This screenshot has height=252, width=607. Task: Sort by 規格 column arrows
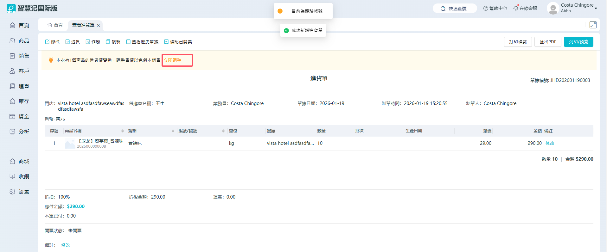click(173, 131)
